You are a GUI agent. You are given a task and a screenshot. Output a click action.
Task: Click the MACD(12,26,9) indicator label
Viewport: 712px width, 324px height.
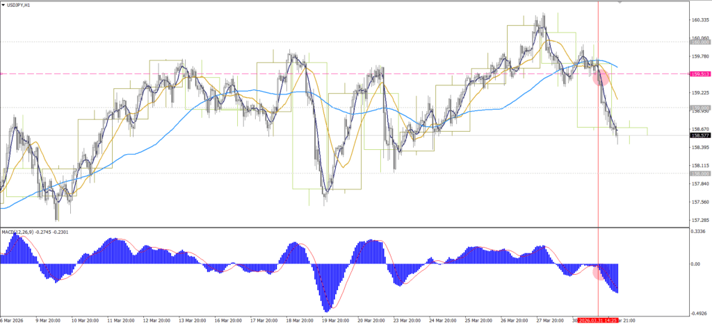[19, 232]
